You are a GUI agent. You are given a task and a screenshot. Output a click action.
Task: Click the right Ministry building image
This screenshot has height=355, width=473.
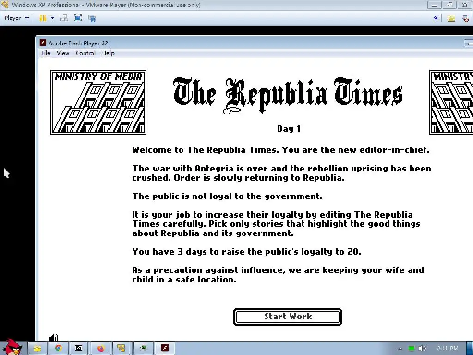point(451,102)
